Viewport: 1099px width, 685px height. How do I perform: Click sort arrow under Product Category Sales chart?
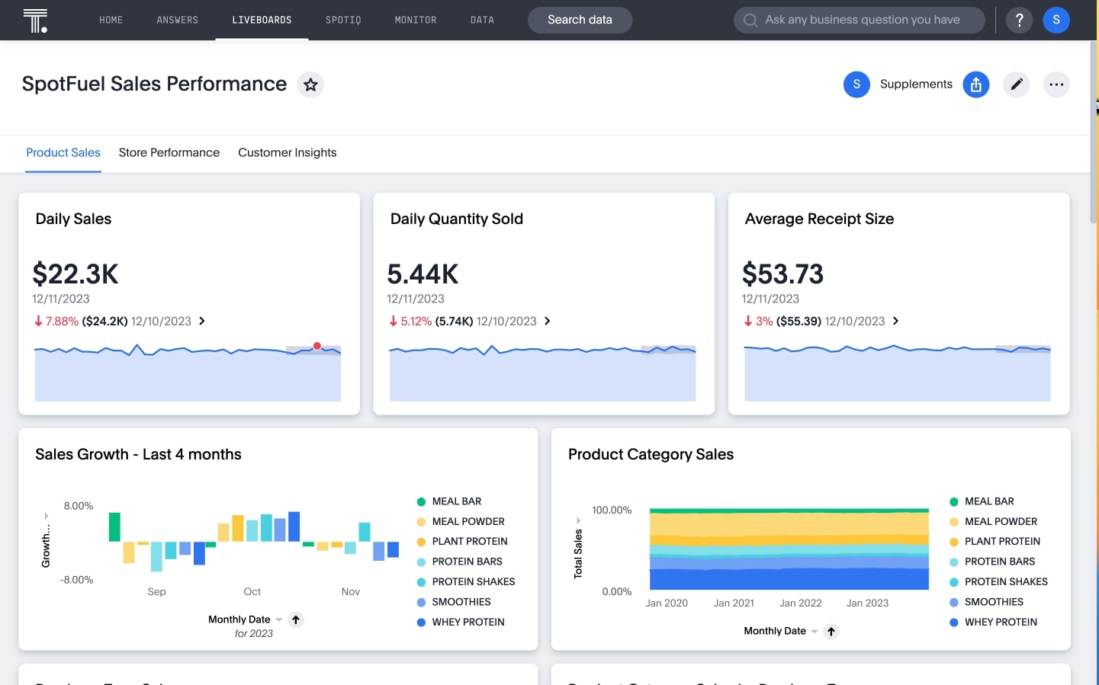point(831,631)
